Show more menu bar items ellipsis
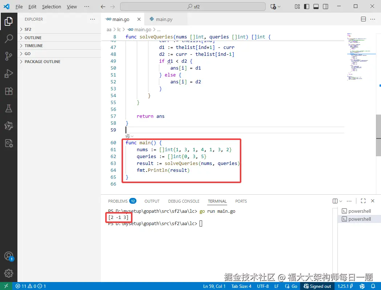Viewport: 381px width, 290px height. tap(87, 7)
